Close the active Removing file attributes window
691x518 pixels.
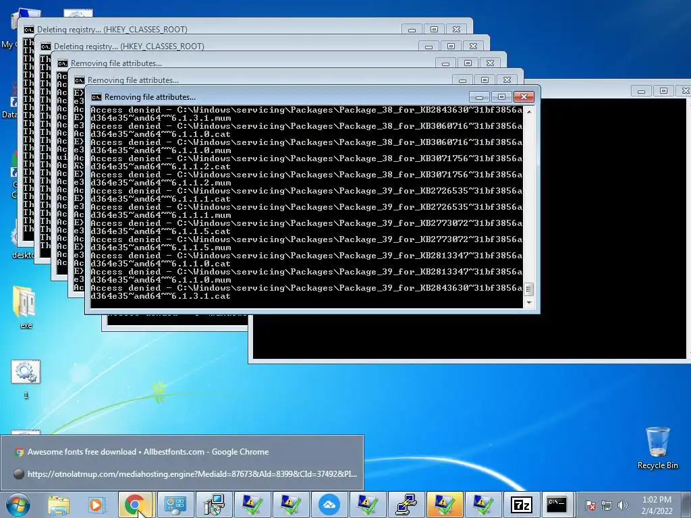point(524,96)
